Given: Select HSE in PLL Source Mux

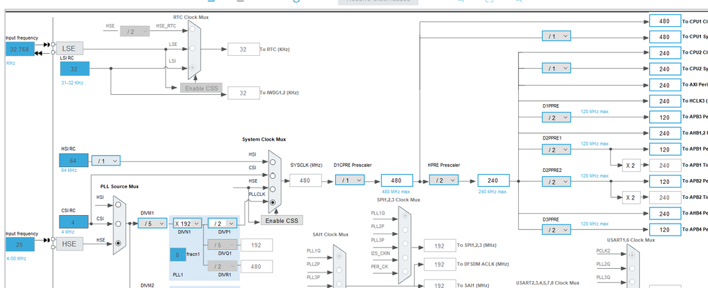Looking at the screenshot, I should 120,241.
